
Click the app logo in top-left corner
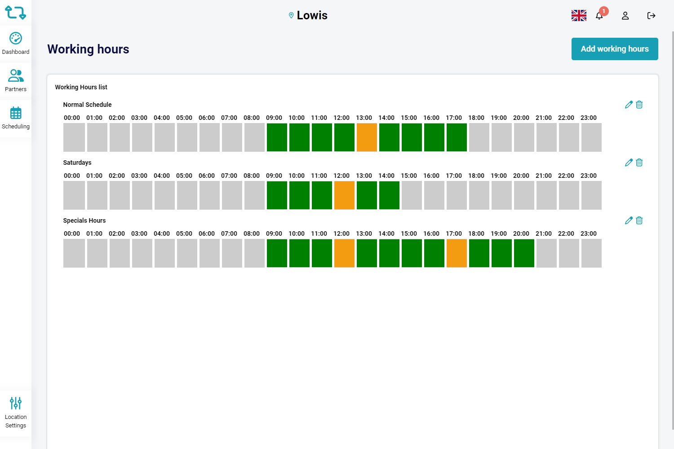coord(15,13)
